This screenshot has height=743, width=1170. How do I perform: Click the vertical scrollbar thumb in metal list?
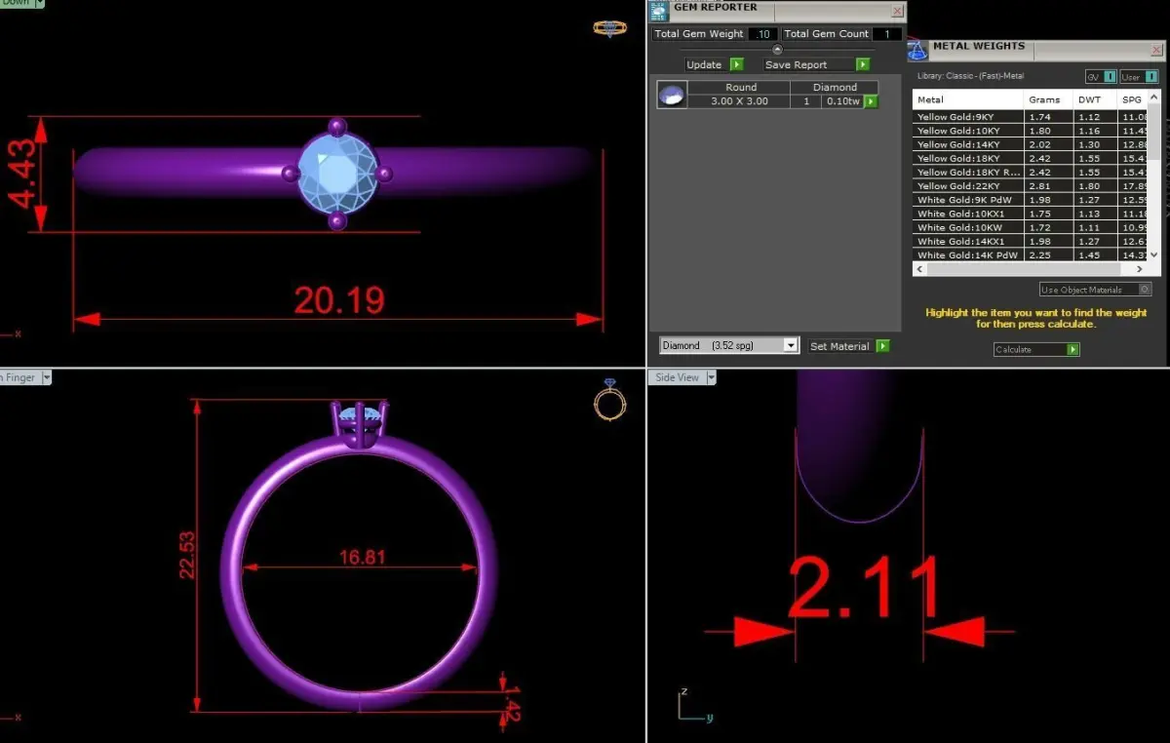click(1153, 132)
